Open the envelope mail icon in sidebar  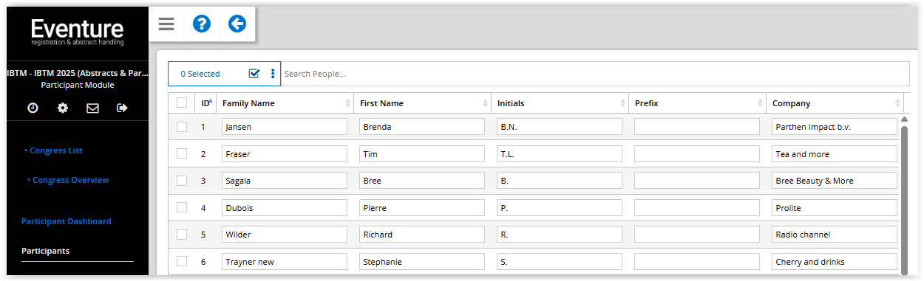[92, 108]
